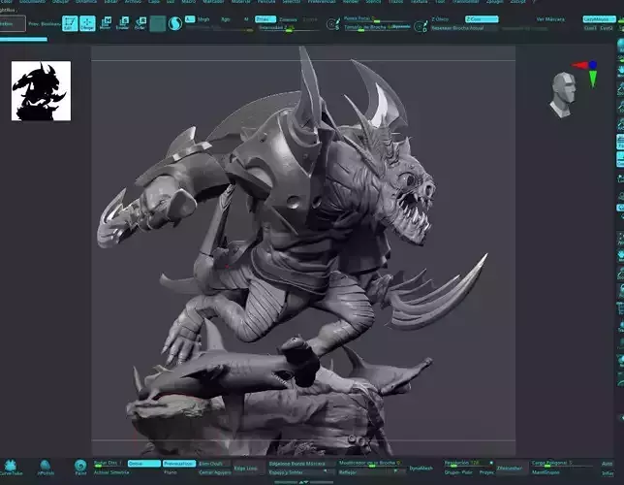Open the Cust1 custom panel
624x485 pixels.
click(590, 28)
